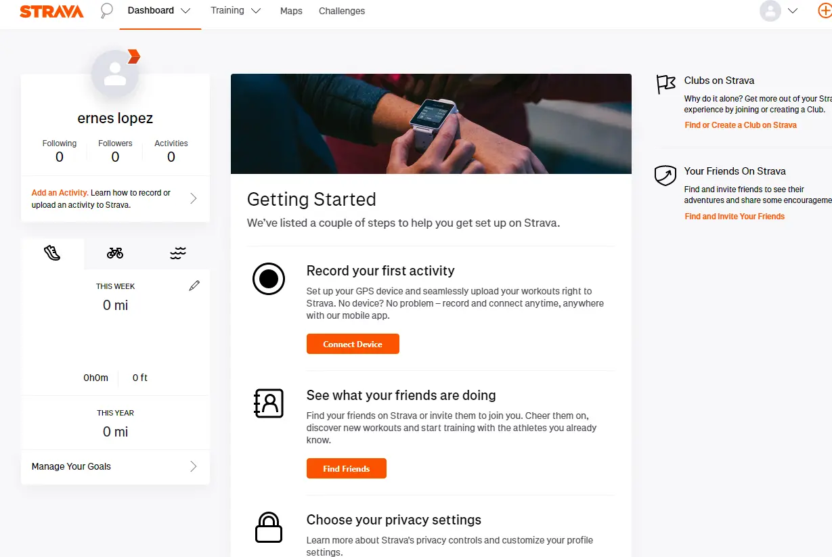Click the THIS YEAR label
This screenshot has height=557, width=832.
pos(116,413)
